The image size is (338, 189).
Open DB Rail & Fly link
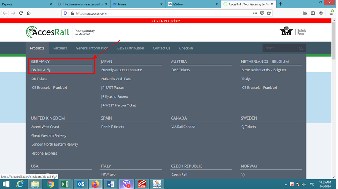tap(41, 70)
